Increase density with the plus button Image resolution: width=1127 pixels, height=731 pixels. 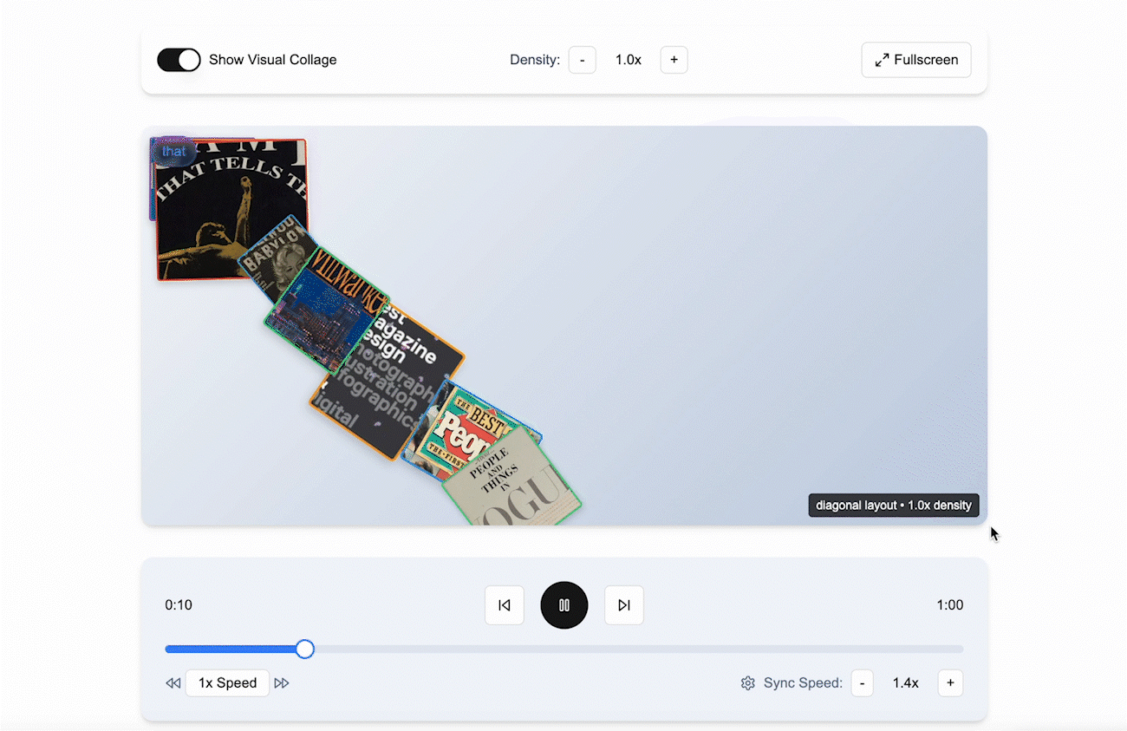pos(674,60)
